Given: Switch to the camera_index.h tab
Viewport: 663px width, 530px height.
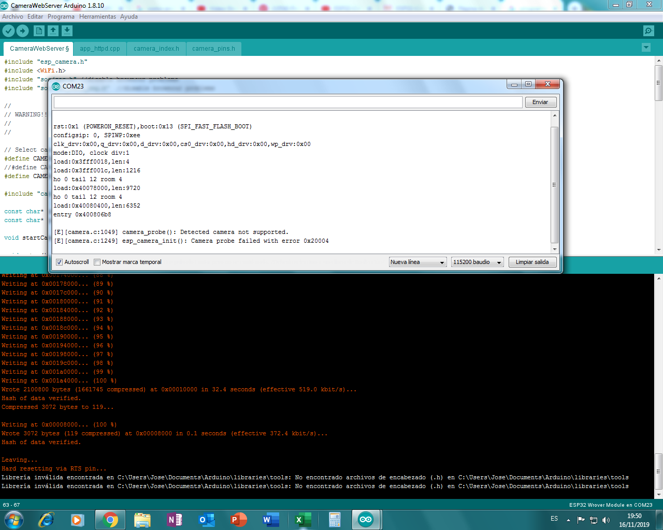Looking at the screenshot, I should click(156, 49).
